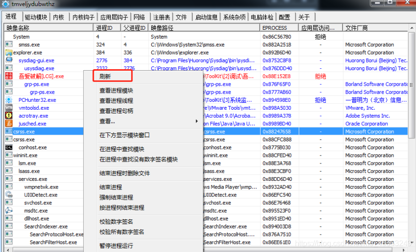The image size is (416, 252).
Task: Select 结束进程时删除文件 menu entry
Action: [124, 173]
